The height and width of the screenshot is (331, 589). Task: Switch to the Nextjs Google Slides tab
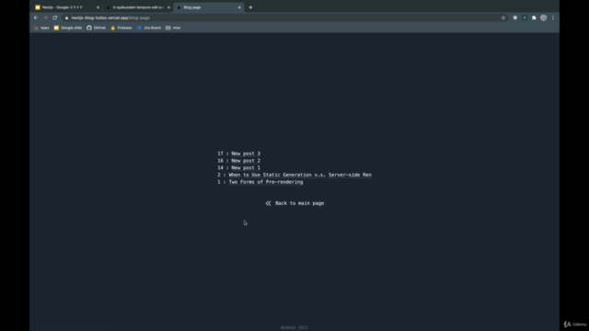click(x=67, y=7)
